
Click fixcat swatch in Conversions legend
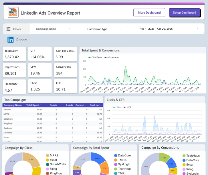184,165
